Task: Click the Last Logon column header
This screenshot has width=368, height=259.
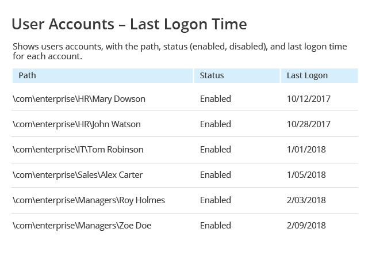Action: point(319,75)
